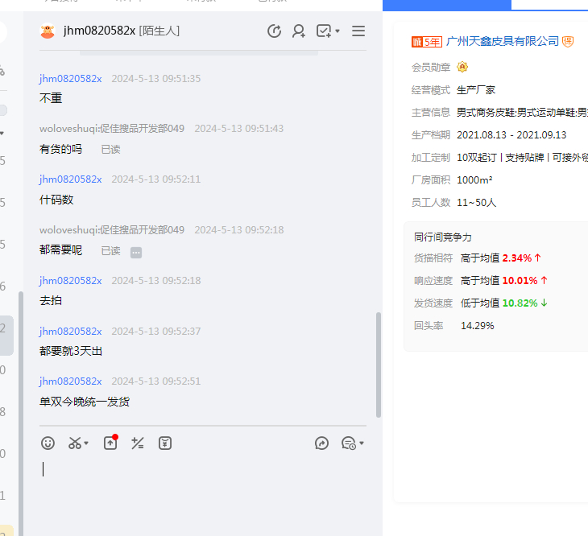
Task: Expand the chat history dropdown arrow
Action: coord(362,443)
